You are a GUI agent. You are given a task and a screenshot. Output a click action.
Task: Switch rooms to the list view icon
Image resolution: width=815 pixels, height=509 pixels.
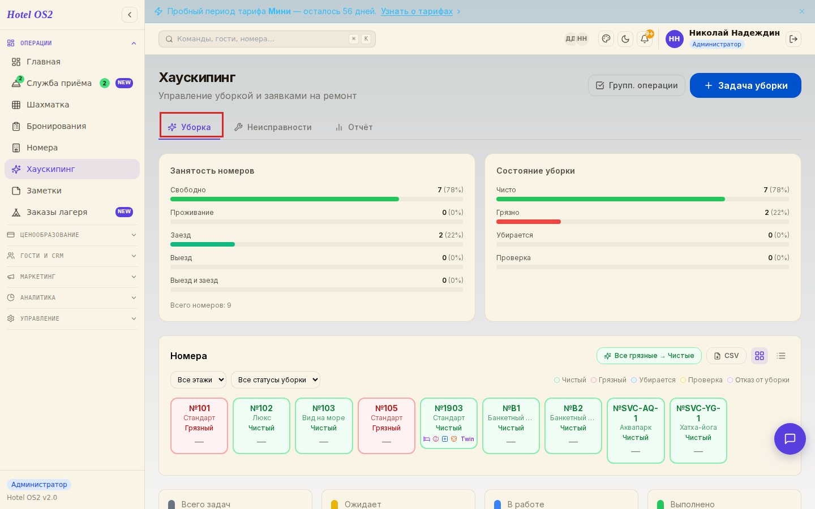click(x=781, y=356)
